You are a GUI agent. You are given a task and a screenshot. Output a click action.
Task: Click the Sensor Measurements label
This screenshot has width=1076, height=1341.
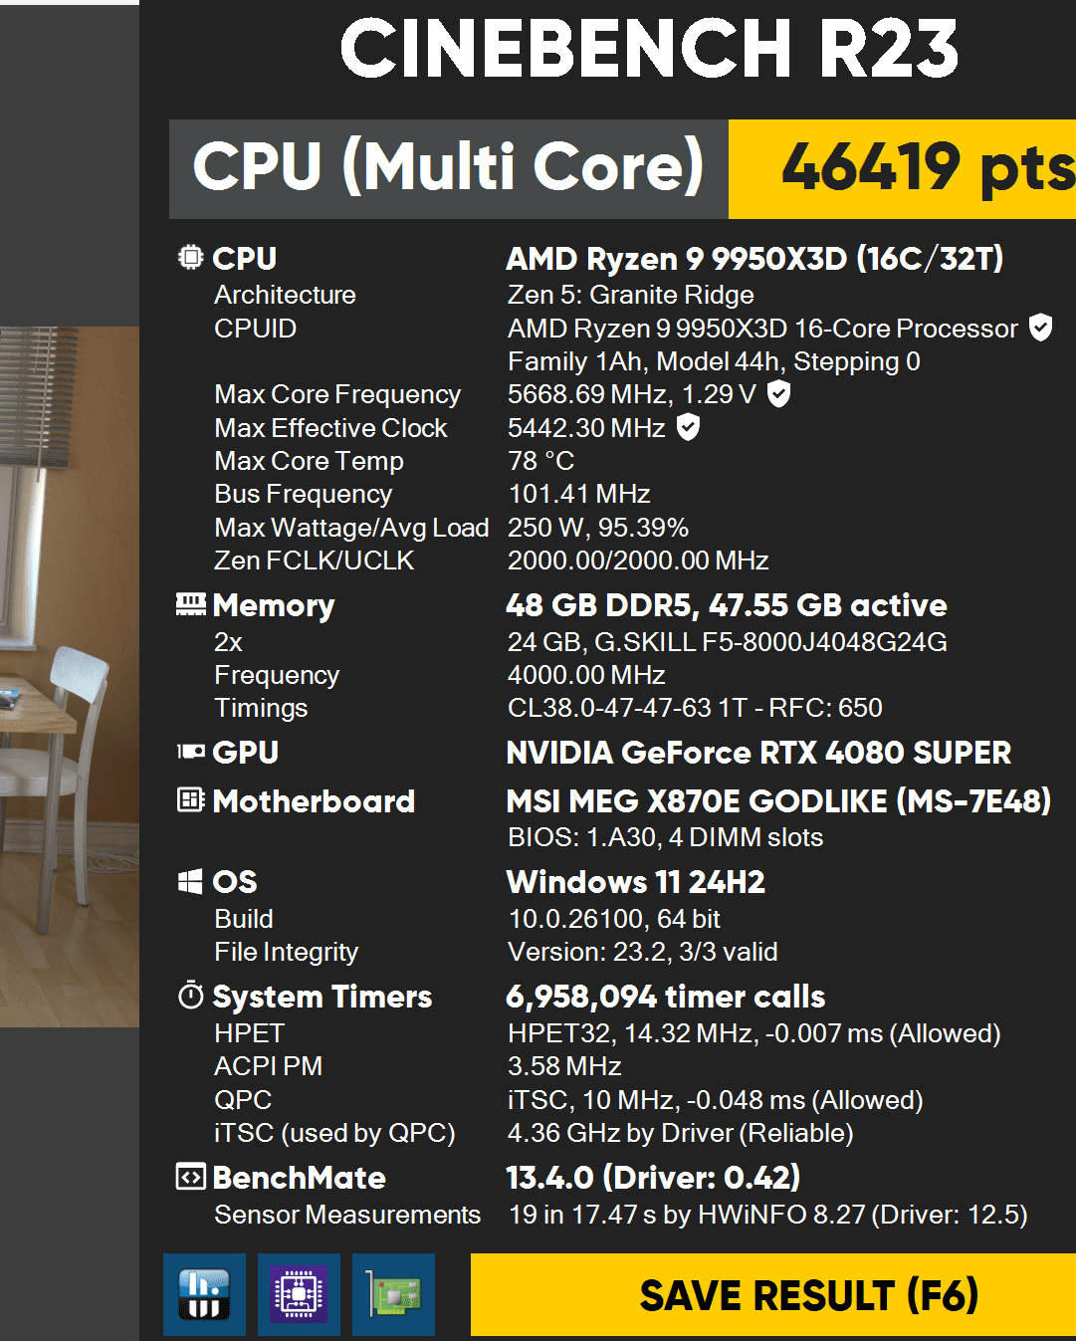tap(347, 1215)
